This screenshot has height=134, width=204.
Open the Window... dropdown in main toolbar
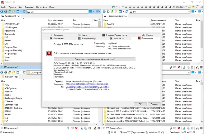[x=186, y=7]
